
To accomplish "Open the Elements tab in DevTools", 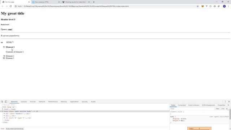I will [14, 102].
